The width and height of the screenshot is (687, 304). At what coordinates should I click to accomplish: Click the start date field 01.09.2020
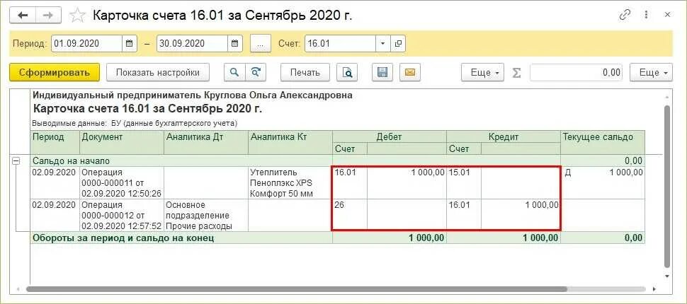[x=86, y=44]
